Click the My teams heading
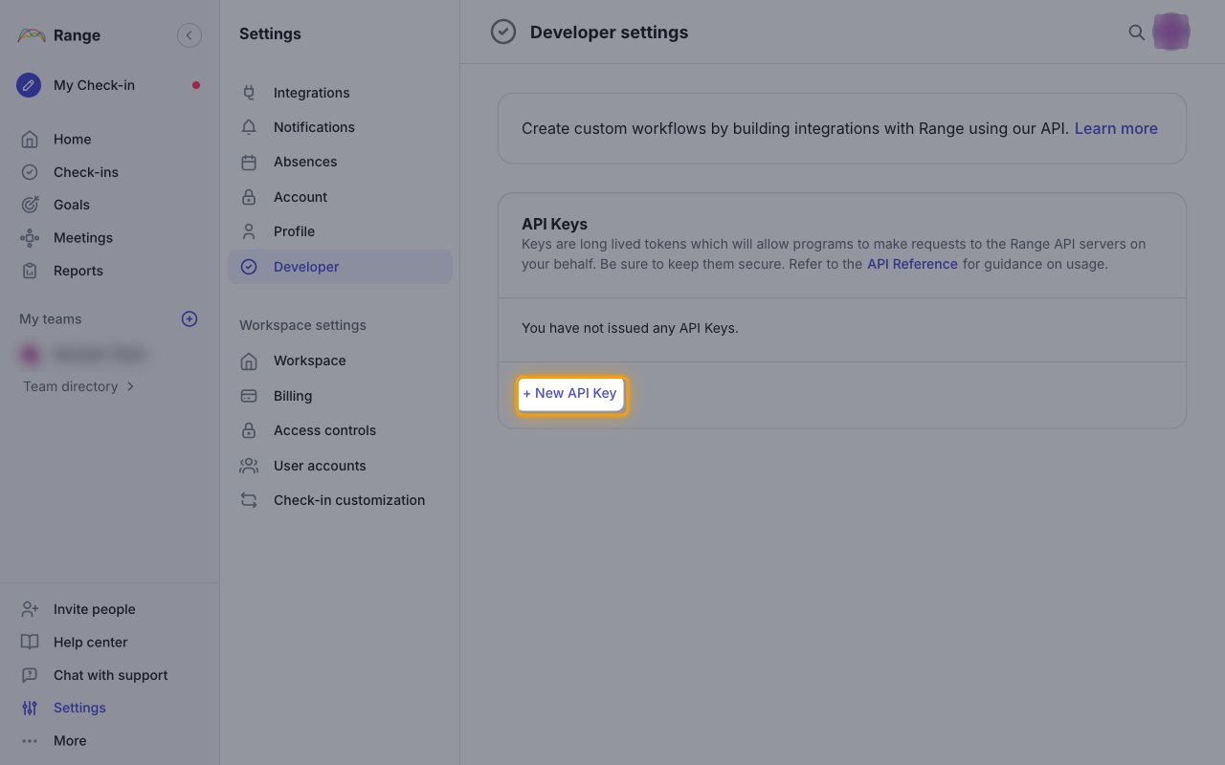This screenshot has height=765, width=1225. click(51, 319)
